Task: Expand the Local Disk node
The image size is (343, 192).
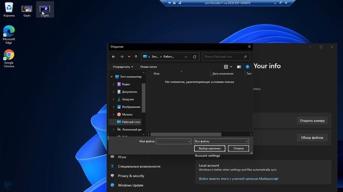Action: [113, 130]
